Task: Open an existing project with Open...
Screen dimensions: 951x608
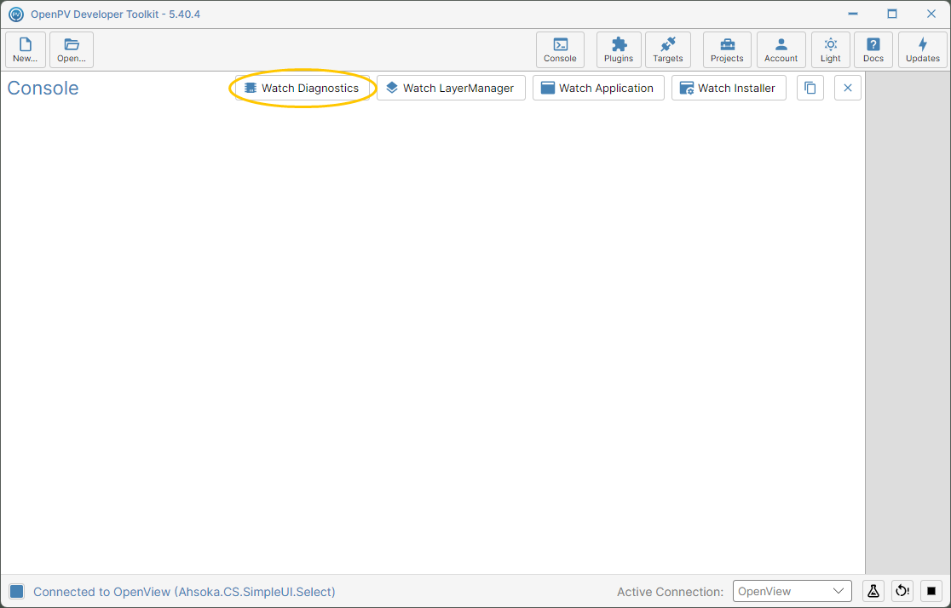Action: [x=72, y=49]
